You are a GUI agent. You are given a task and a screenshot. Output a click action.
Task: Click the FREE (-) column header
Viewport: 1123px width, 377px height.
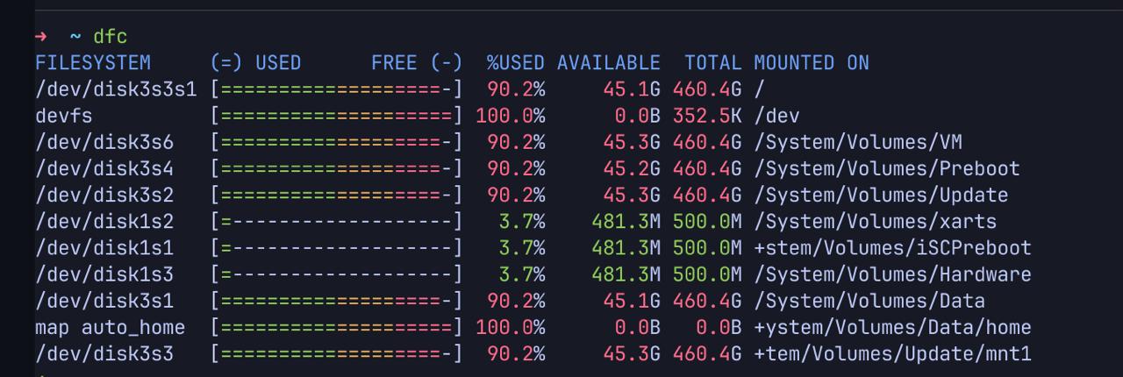click(x=417, y=63)
